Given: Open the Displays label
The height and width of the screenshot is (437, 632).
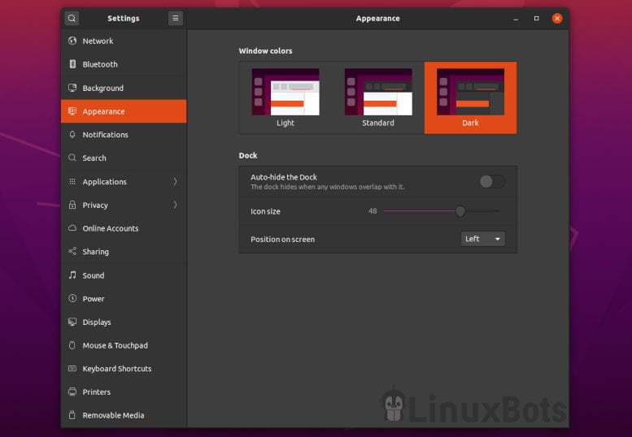Looking at the screenshot, I should pos(97,322).
